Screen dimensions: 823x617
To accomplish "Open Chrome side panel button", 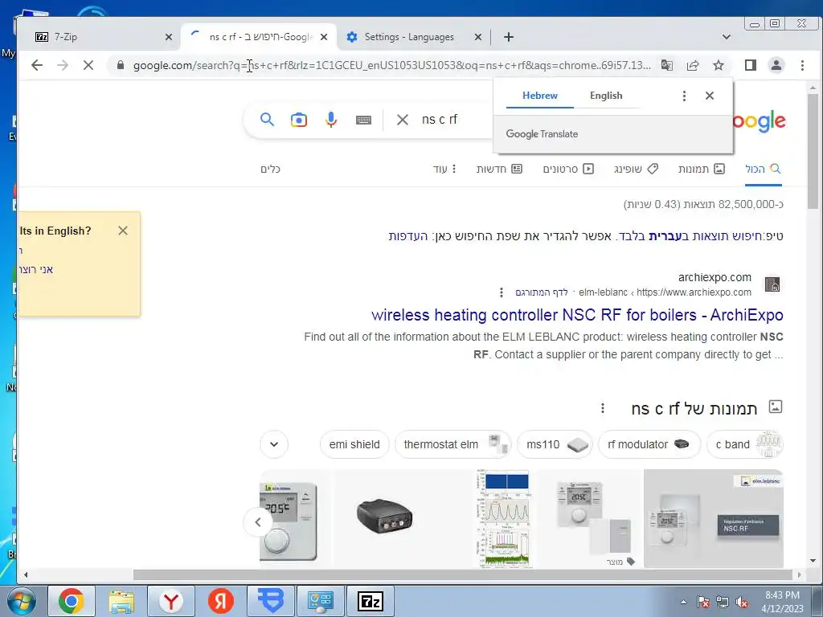I will 751,65.
